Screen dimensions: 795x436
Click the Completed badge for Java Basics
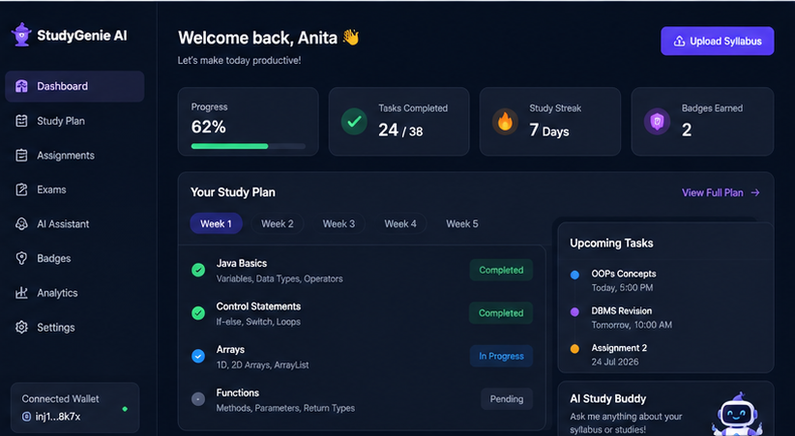point(501,271)
